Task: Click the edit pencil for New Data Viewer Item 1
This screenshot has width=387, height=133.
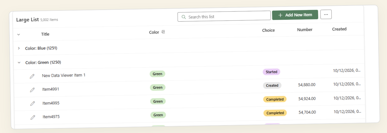Action: [32, 76]
